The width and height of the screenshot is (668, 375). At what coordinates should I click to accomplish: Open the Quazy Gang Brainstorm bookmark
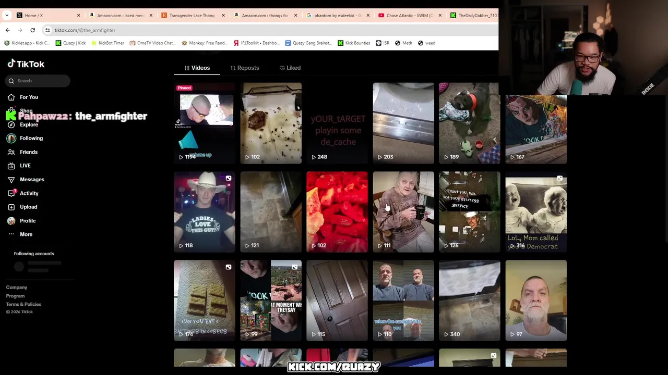(308, 43)
